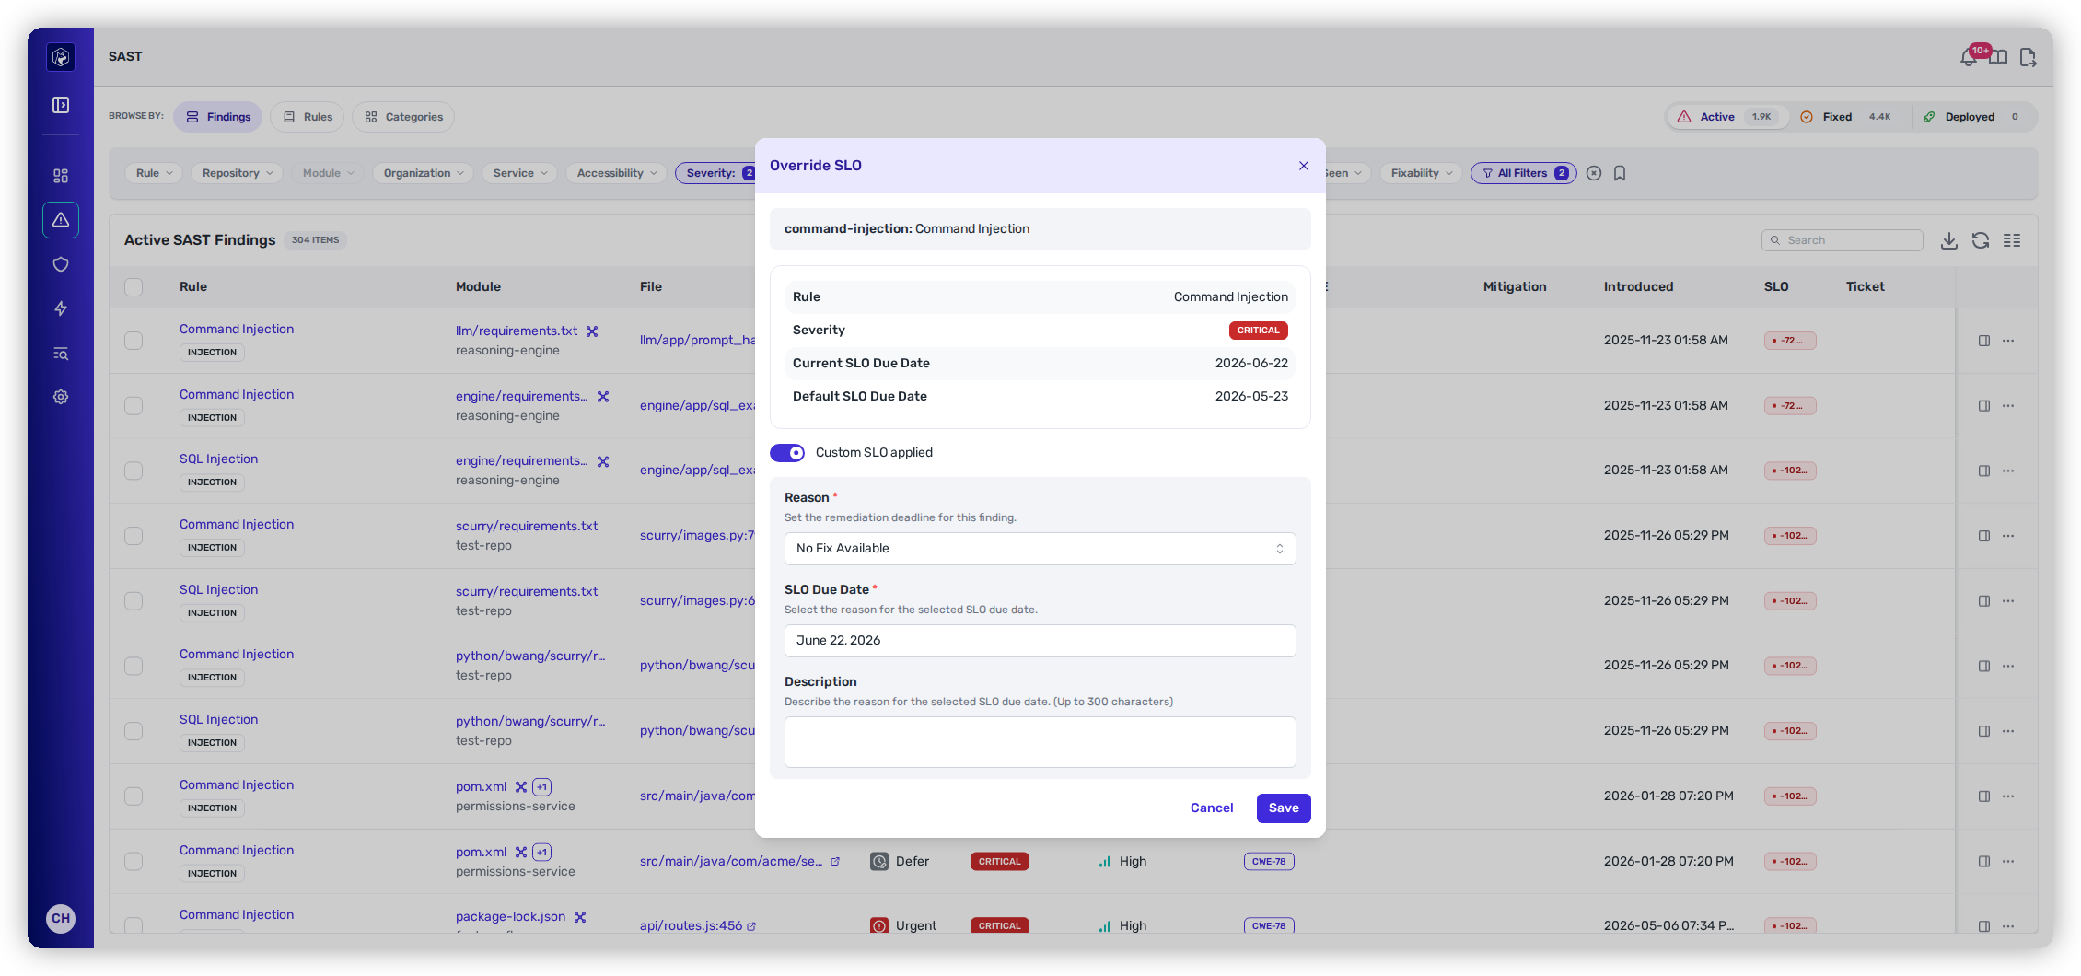This screenshot has width=2081, height=976.
Task: Check the first engine/requirements Command Injection row checkbox
Action: click(134, 406)
